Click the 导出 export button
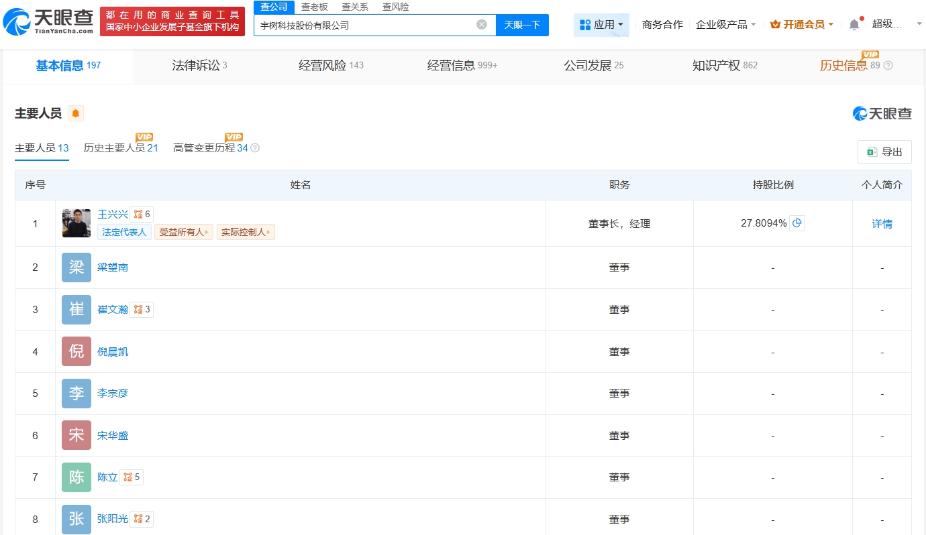This screenshot has height=535, width=926. point(884,152)
